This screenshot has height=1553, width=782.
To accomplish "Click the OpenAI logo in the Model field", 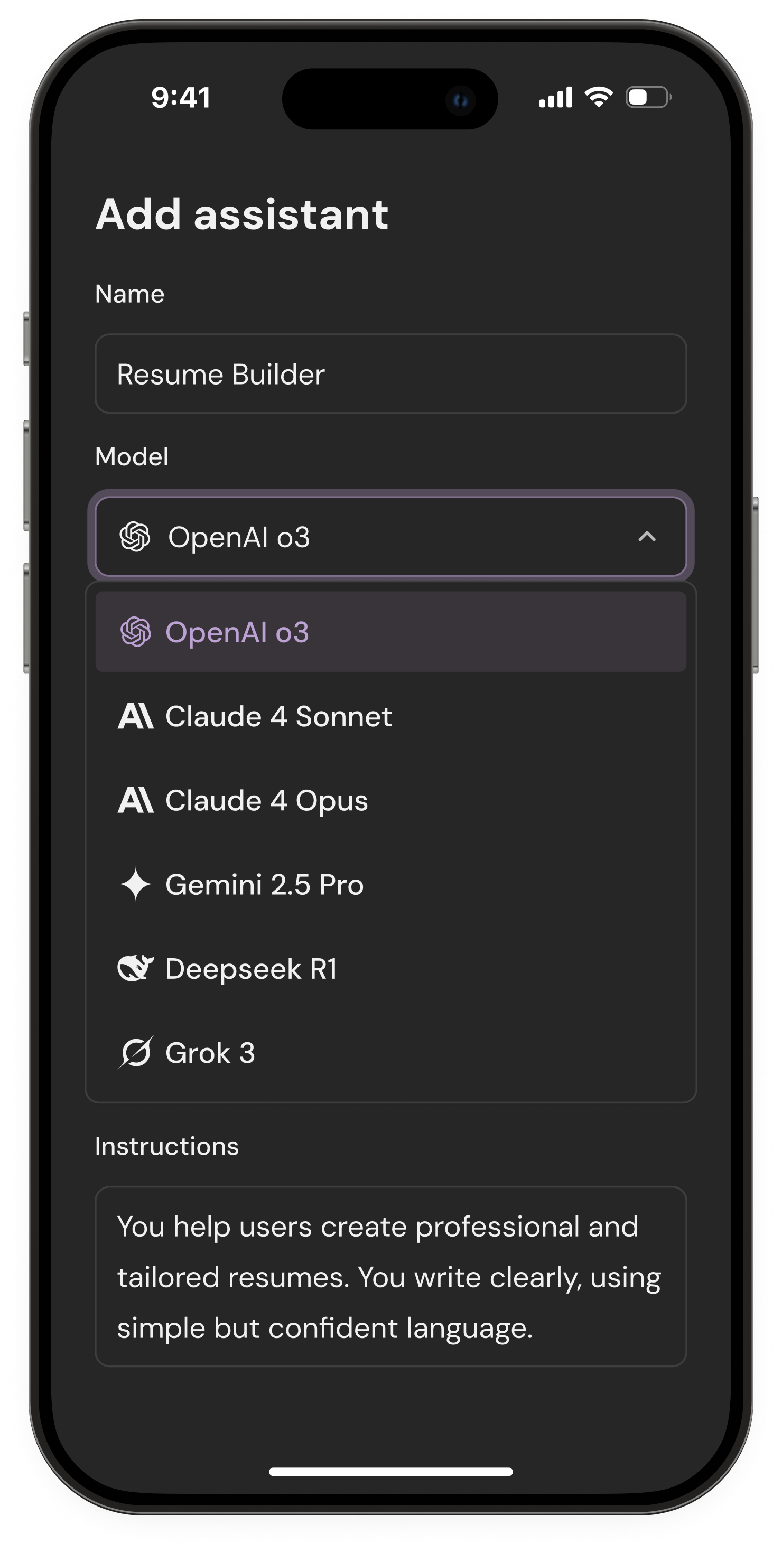I will pyautogui.click(x=134, y=537).
